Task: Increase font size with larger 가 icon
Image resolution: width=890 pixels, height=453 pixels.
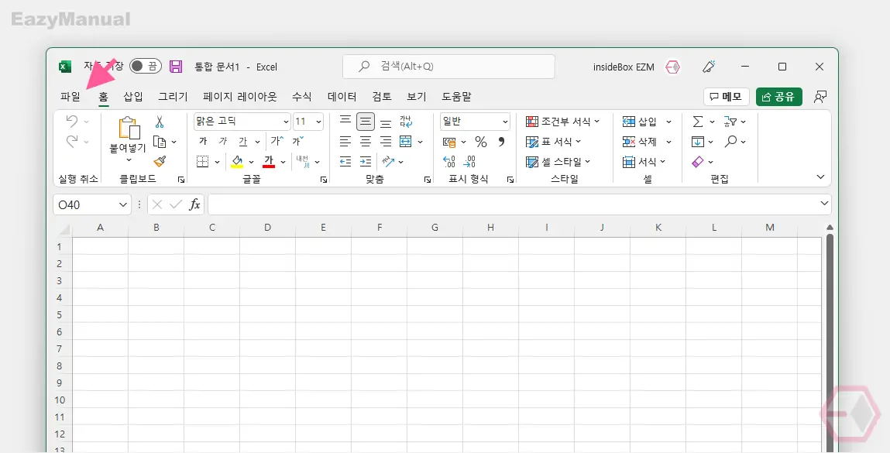Action: click(x=277, y=141)
